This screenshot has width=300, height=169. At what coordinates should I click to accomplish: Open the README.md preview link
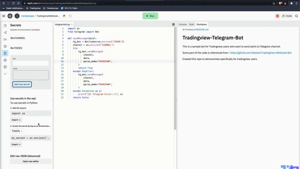click(x=202, y=30)
